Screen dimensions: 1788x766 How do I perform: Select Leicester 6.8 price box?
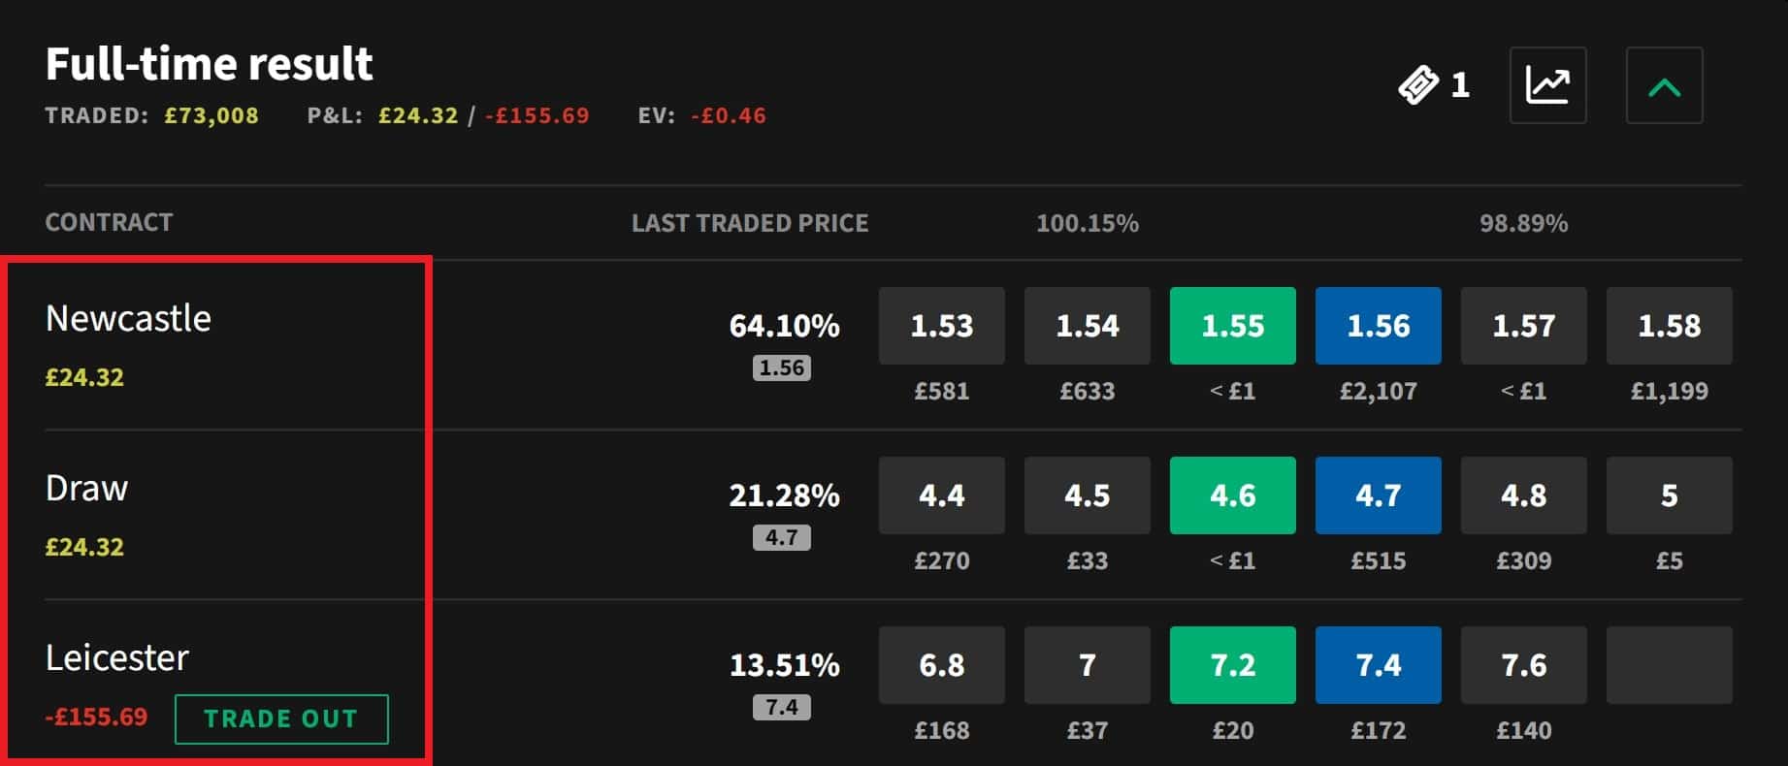coord(941,665)
